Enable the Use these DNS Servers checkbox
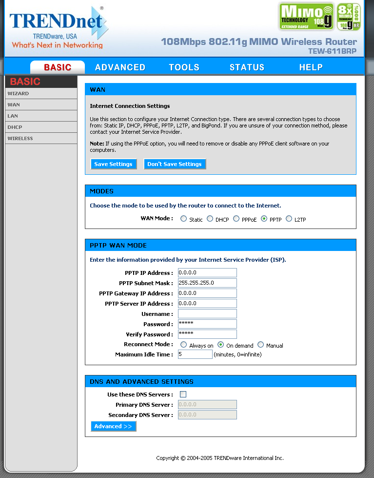 [x=183, y=394]
